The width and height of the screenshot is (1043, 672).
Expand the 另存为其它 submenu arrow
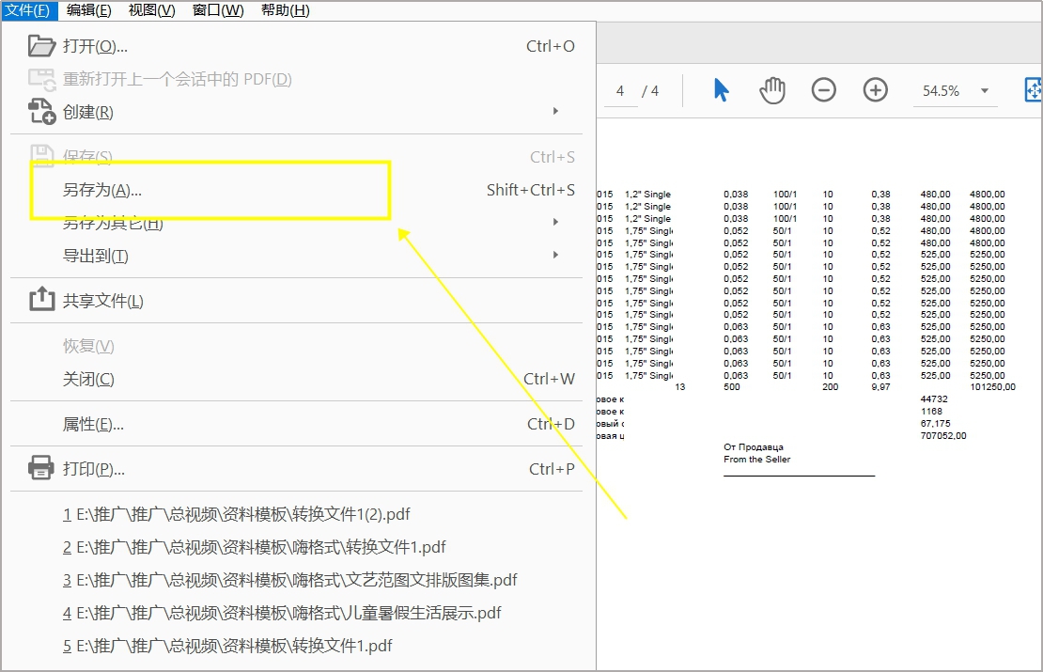pyautogui.click(x=554, y=222)
